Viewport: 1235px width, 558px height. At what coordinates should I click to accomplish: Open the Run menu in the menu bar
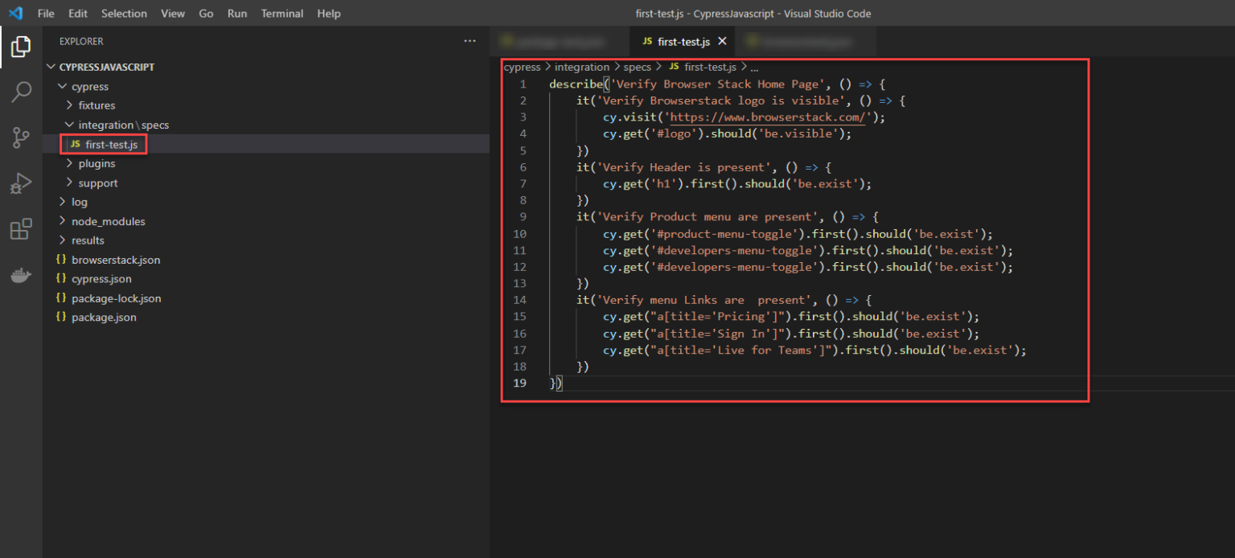tap(236, 13)
